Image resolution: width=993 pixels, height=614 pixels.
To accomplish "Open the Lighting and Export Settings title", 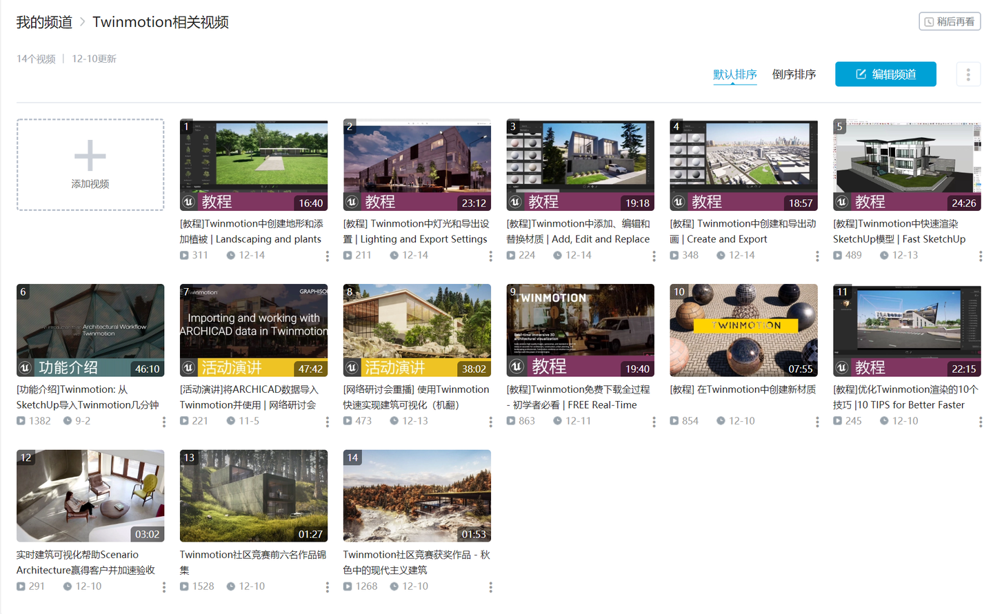I will pyautogui.click(x=416, y=232).
